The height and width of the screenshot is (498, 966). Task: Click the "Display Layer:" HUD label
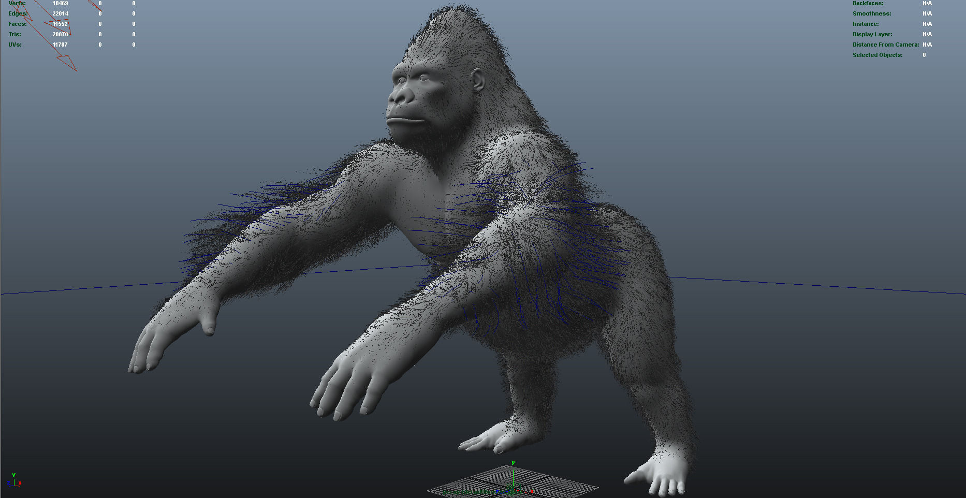click(872, 34)
